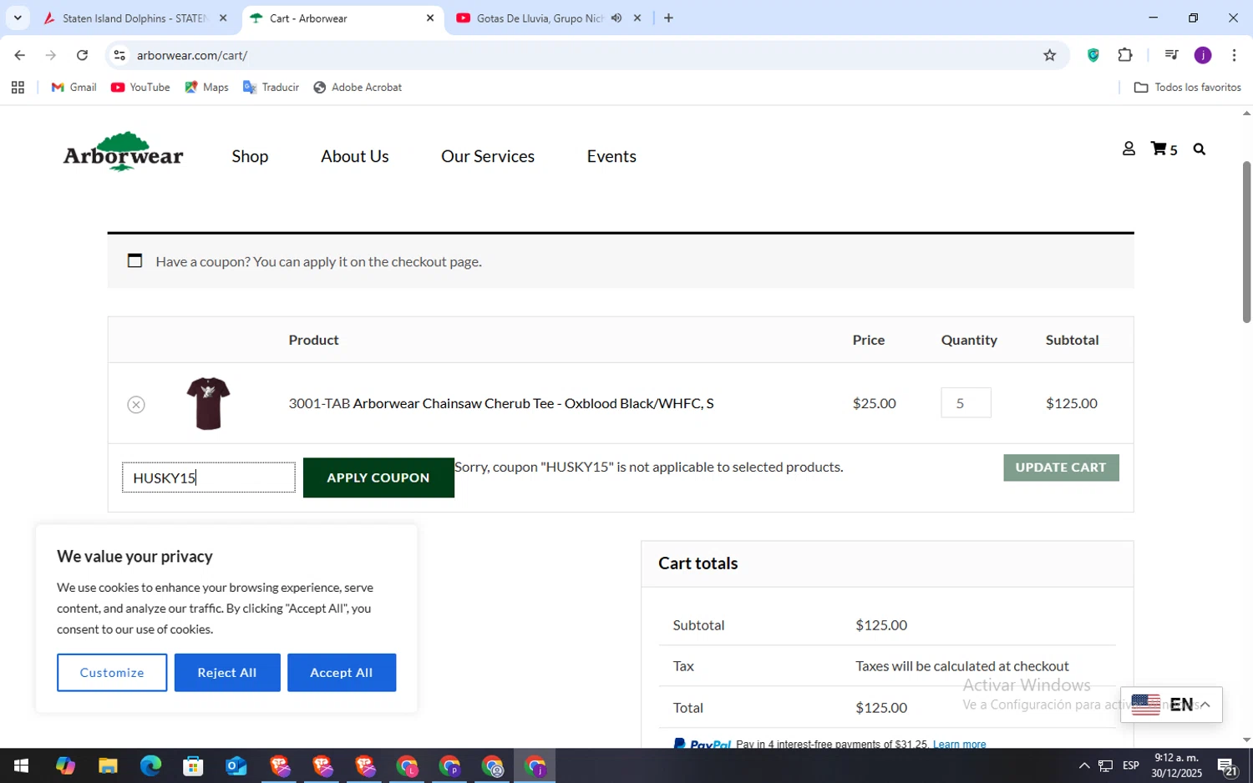The image size is (1253, 783).
Task: Click the Arborwear logo
Action: [x=123, y=152]
